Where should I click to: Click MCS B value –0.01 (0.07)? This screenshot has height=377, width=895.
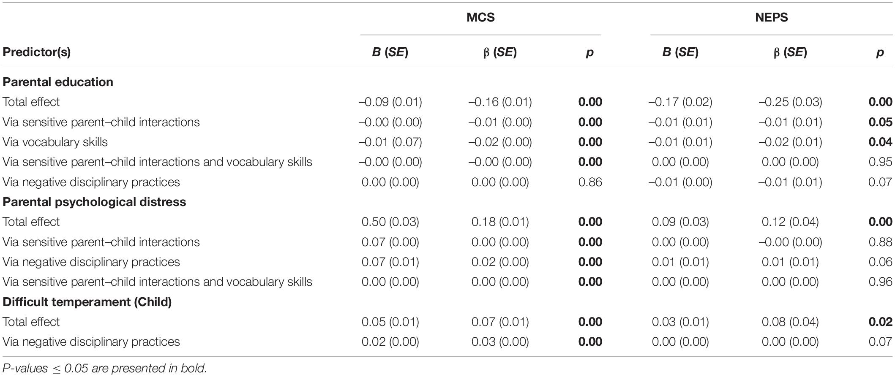[x=390, y=142]
